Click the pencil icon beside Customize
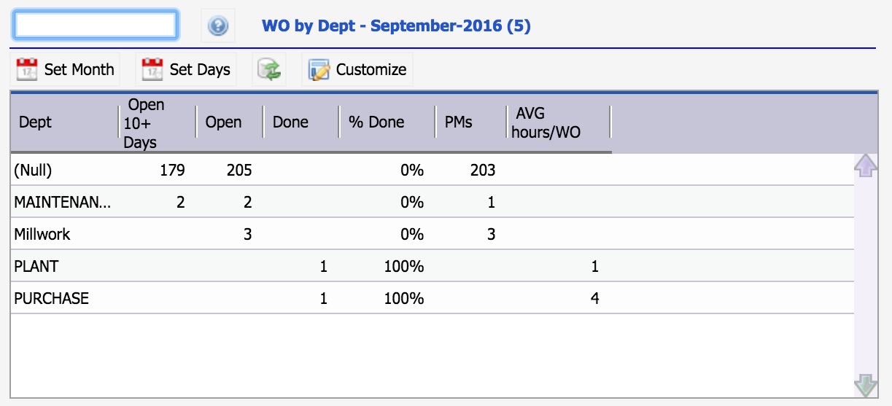892x406 pixels. pyautogui.click(x=319, y=70)
